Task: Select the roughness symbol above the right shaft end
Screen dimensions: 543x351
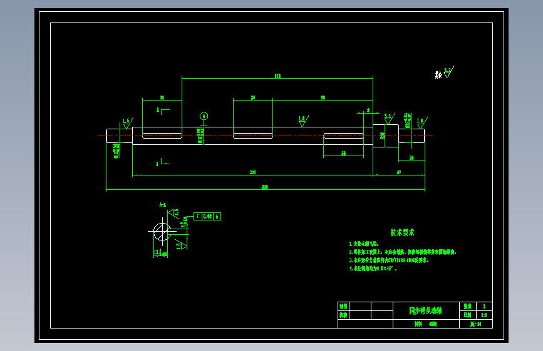Action: pos(421,122)
